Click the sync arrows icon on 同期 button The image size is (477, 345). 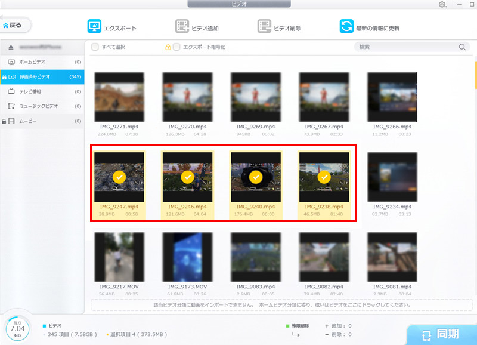click(426, 335)
